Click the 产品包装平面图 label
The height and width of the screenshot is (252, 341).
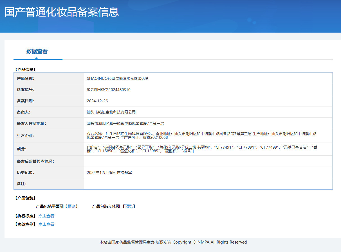pos(50,206)
